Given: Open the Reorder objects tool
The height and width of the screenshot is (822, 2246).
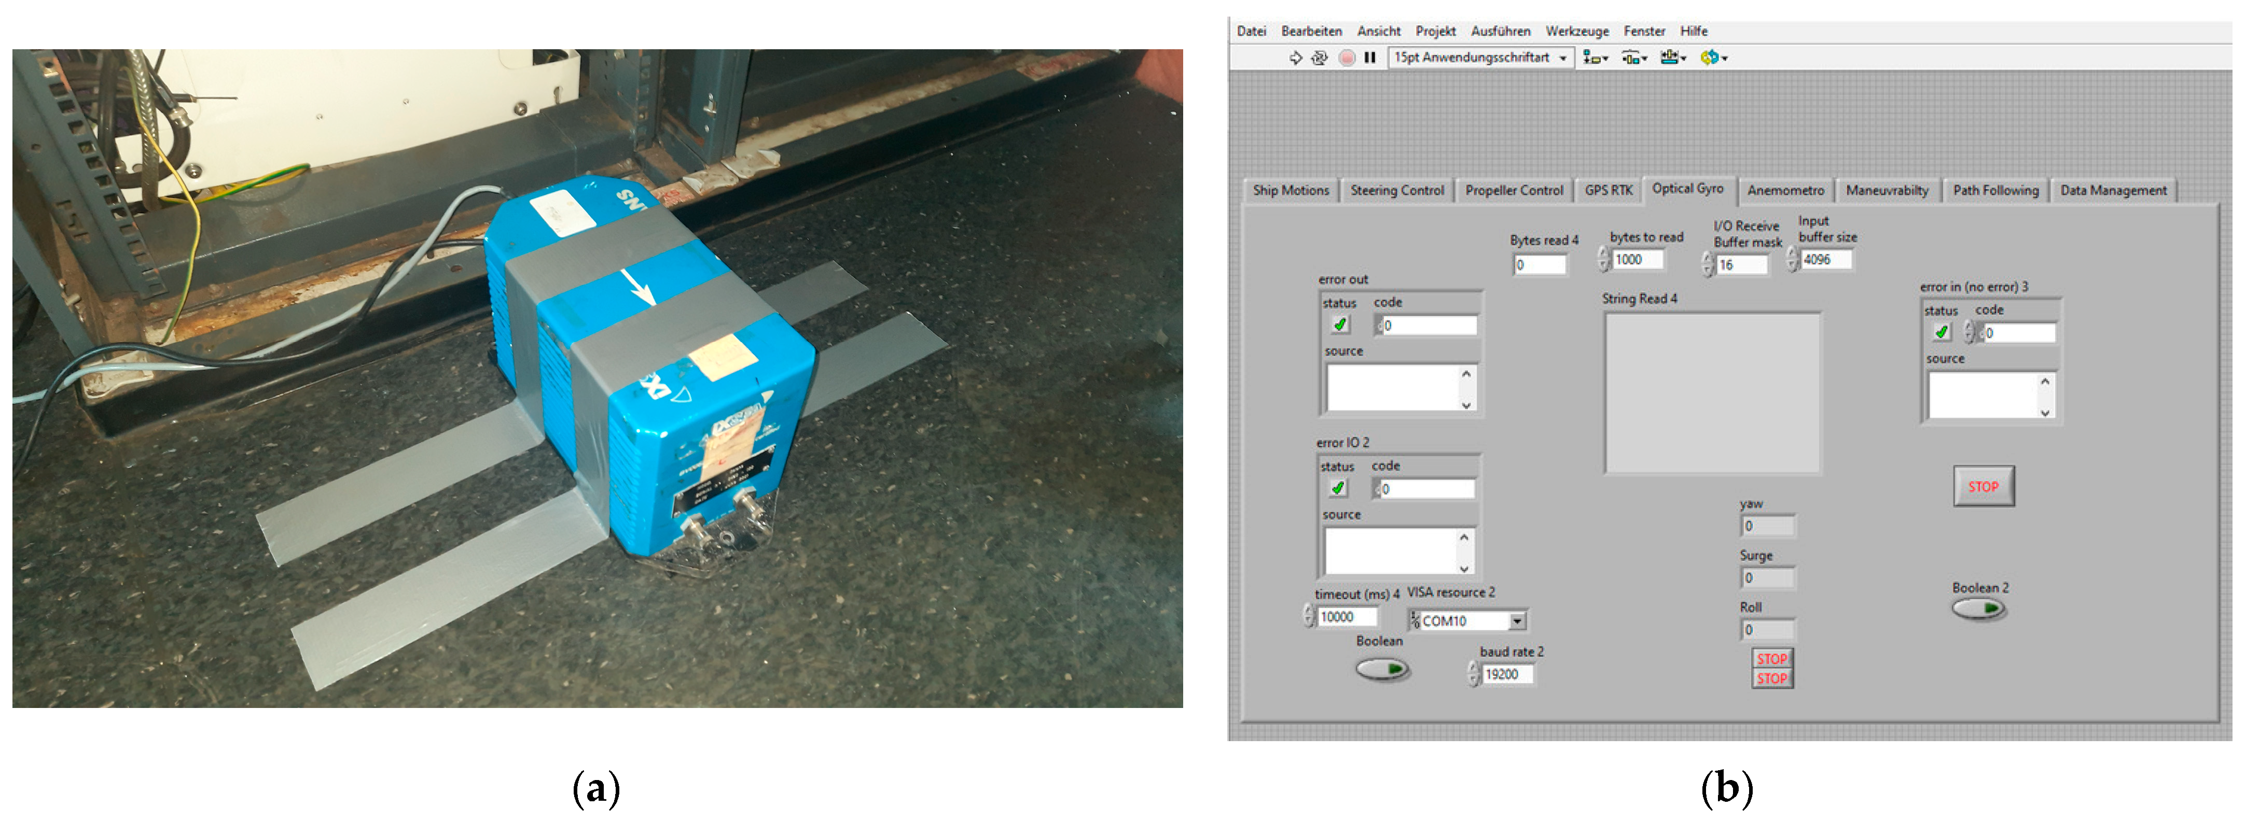Looking at the screenshot, I should click(x=1712, y=58).
